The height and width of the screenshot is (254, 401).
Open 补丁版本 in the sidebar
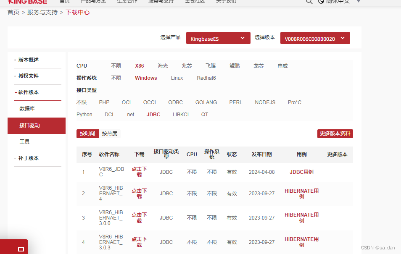point(29,158)
